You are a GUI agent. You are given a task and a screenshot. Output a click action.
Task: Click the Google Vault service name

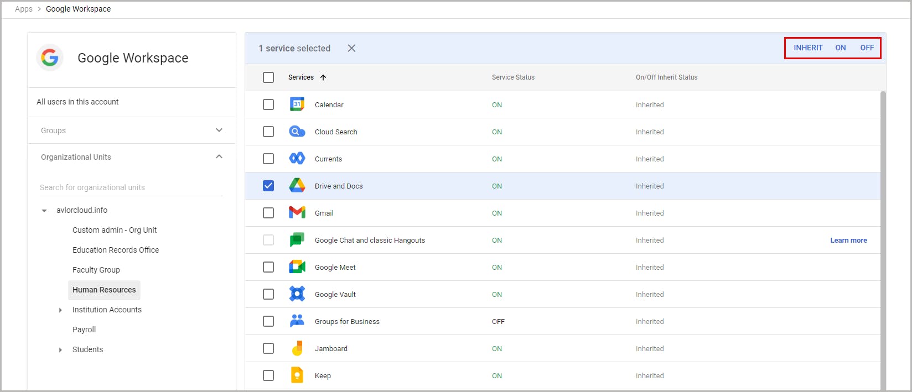click(x=335, y=294)
